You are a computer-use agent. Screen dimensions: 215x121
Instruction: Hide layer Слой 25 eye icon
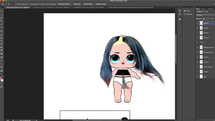[x=197, y=23]
